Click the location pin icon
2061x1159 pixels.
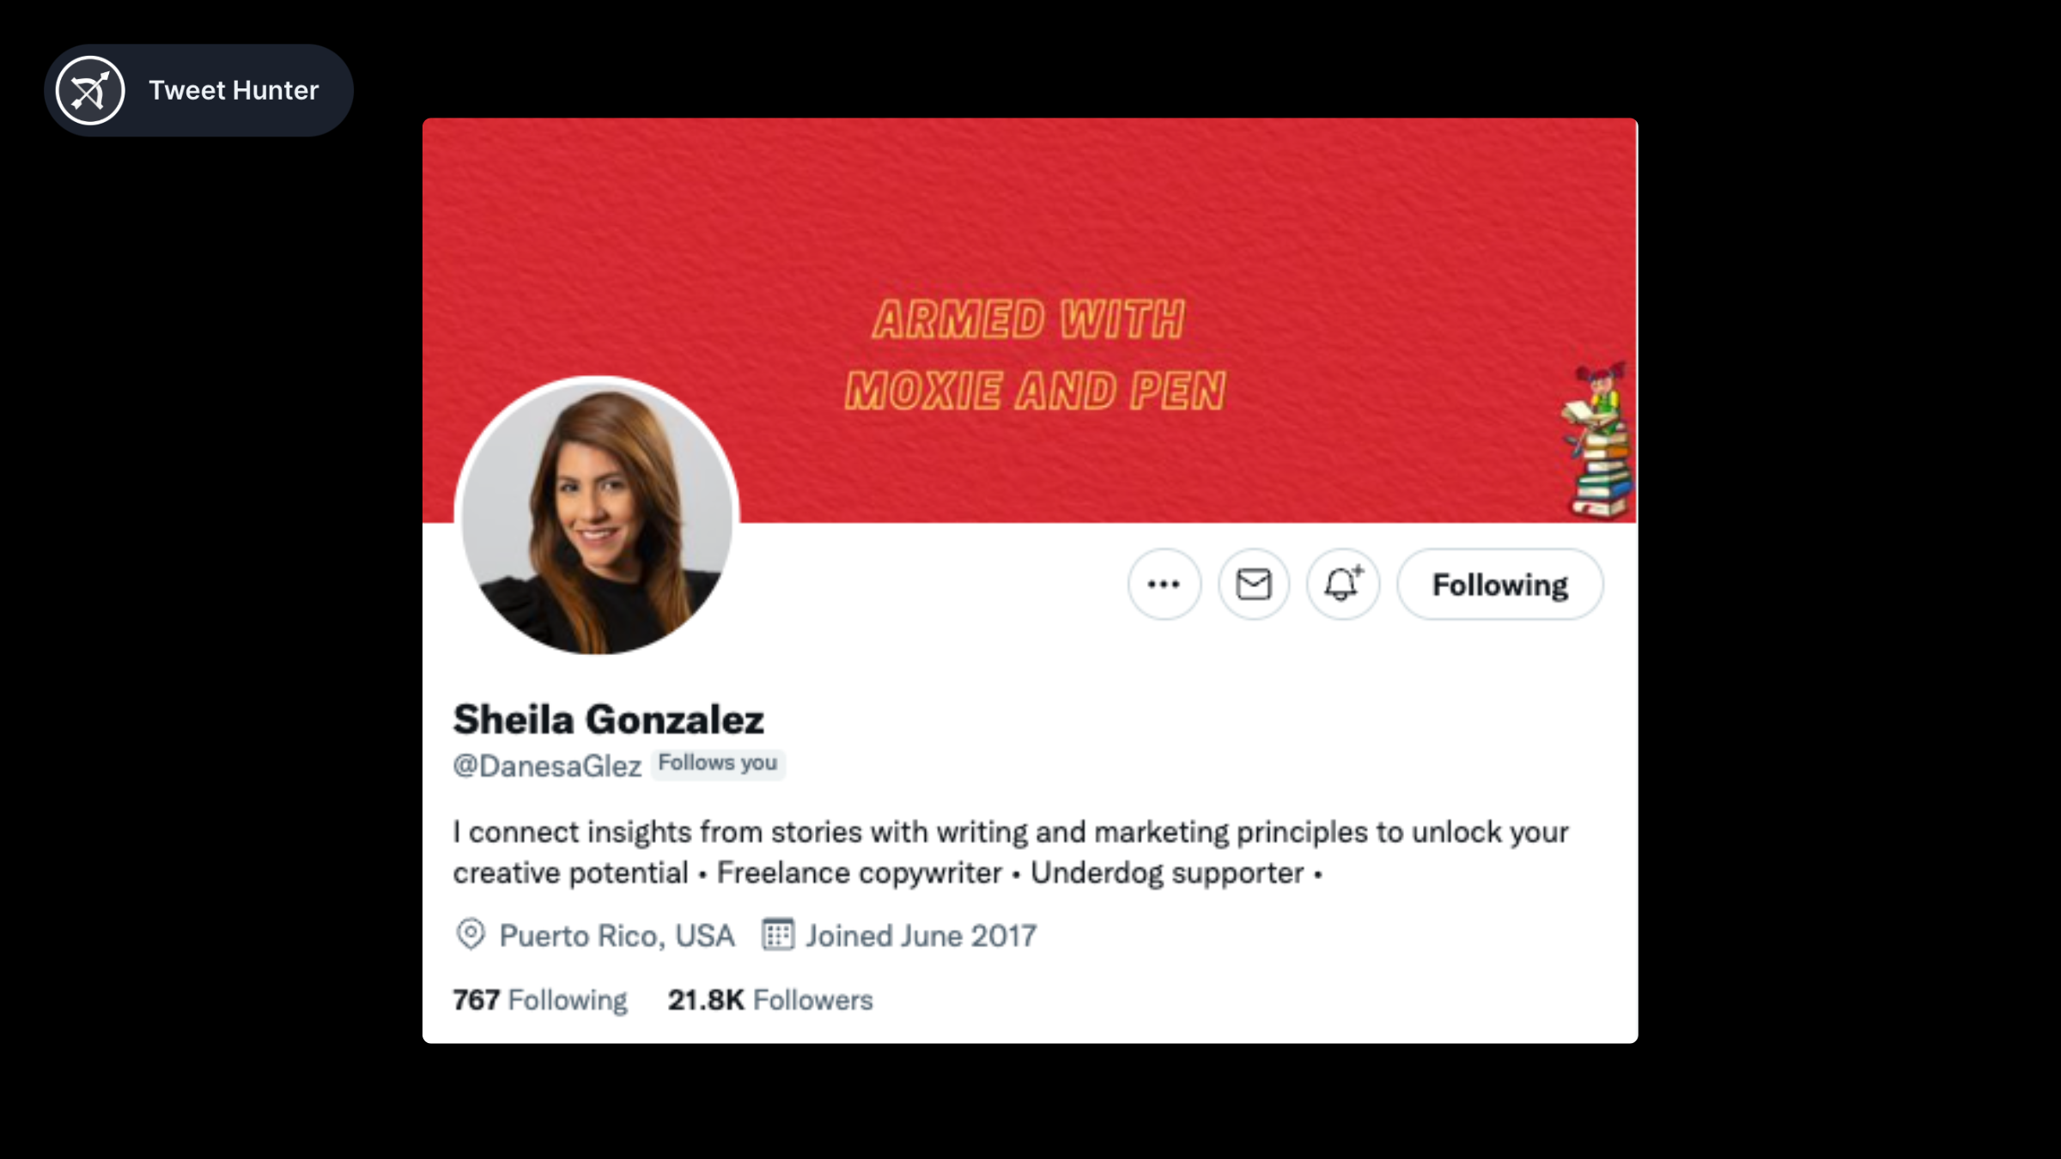click(x=470, y=934)
